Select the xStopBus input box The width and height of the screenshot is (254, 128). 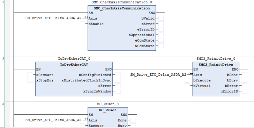[x=30, y=80]
